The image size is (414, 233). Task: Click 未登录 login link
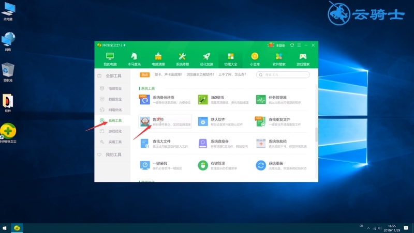(280, 45)
